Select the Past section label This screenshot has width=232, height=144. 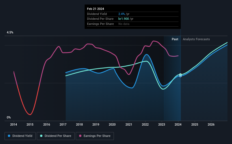pyautogui.click(x=175, y=39)
